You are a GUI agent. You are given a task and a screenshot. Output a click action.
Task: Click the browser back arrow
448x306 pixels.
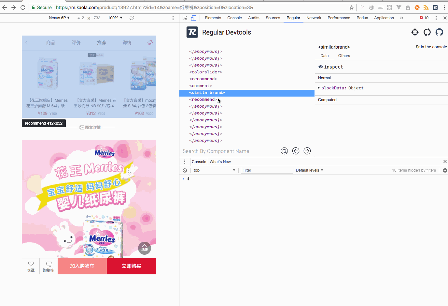click(x=5, y=8)
